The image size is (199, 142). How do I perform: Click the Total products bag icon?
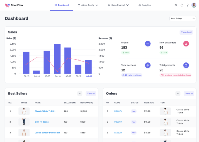pos(186,65)
